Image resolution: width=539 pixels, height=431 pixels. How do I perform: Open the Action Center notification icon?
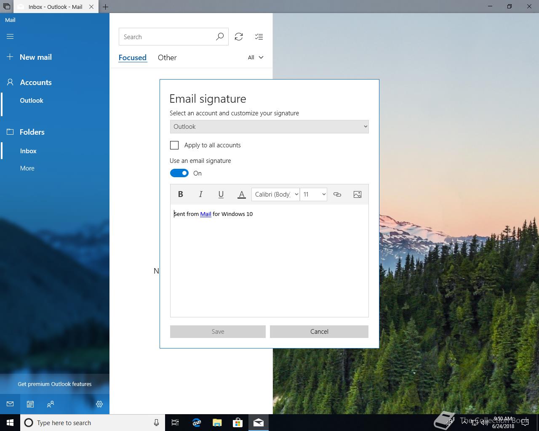pyautogui.click(x=525, y=423)
